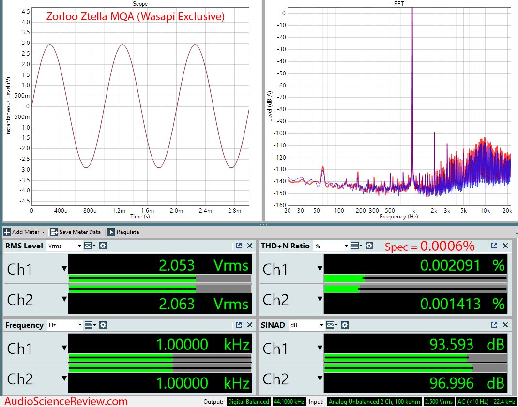Viewport: 518px width, 407px height.
Task: Click the THD+N Ratio meter title
Action: (285, 246)
